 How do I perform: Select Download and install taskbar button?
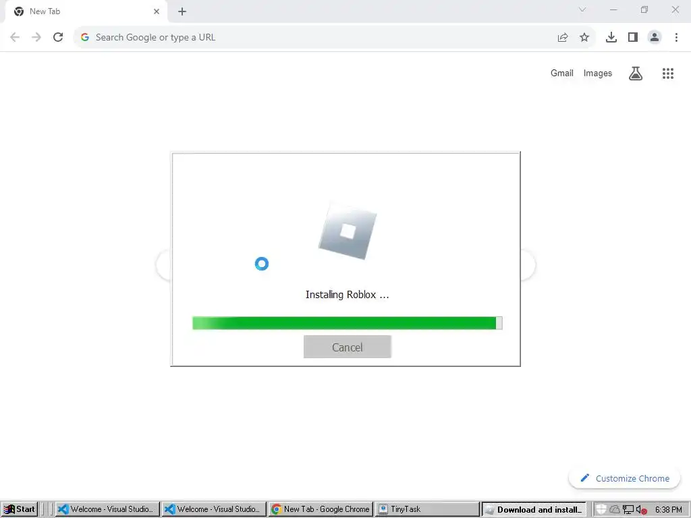534,509
